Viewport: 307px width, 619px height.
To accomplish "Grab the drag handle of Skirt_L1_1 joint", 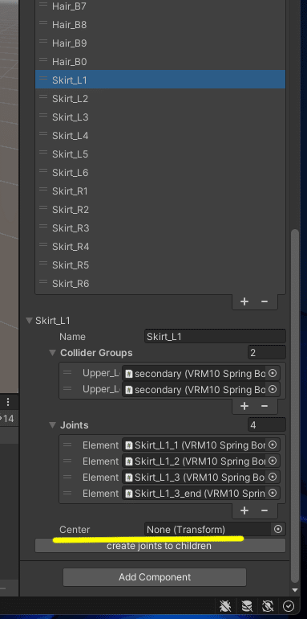I will 67,445.
